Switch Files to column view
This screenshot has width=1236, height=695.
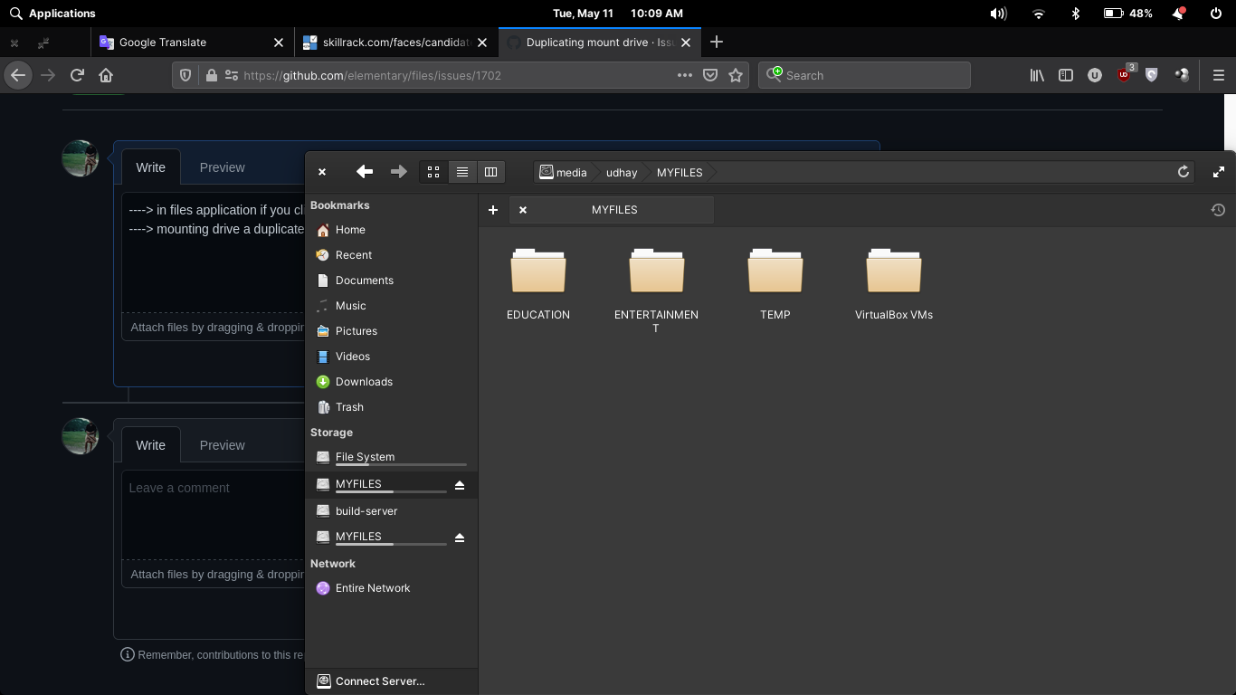490,172
